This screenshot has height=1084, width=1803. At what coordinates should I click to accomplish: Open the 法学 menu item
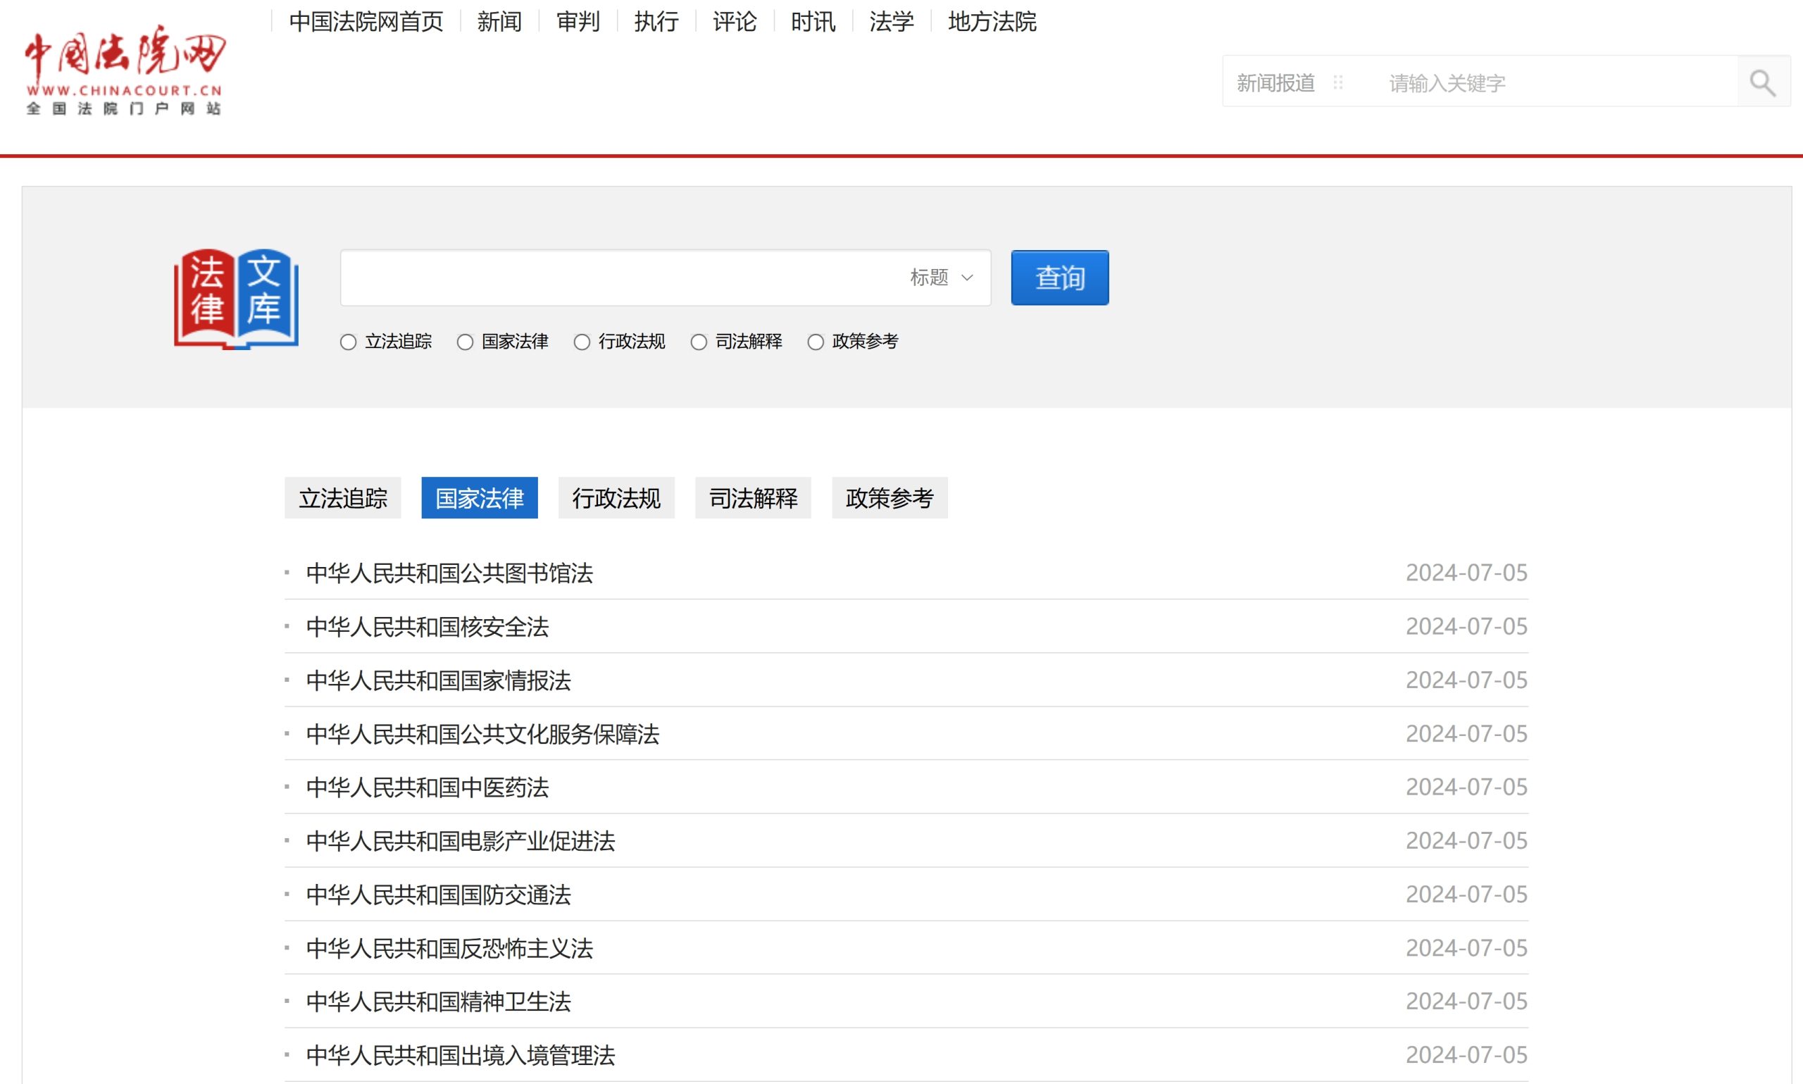[891, 22]
